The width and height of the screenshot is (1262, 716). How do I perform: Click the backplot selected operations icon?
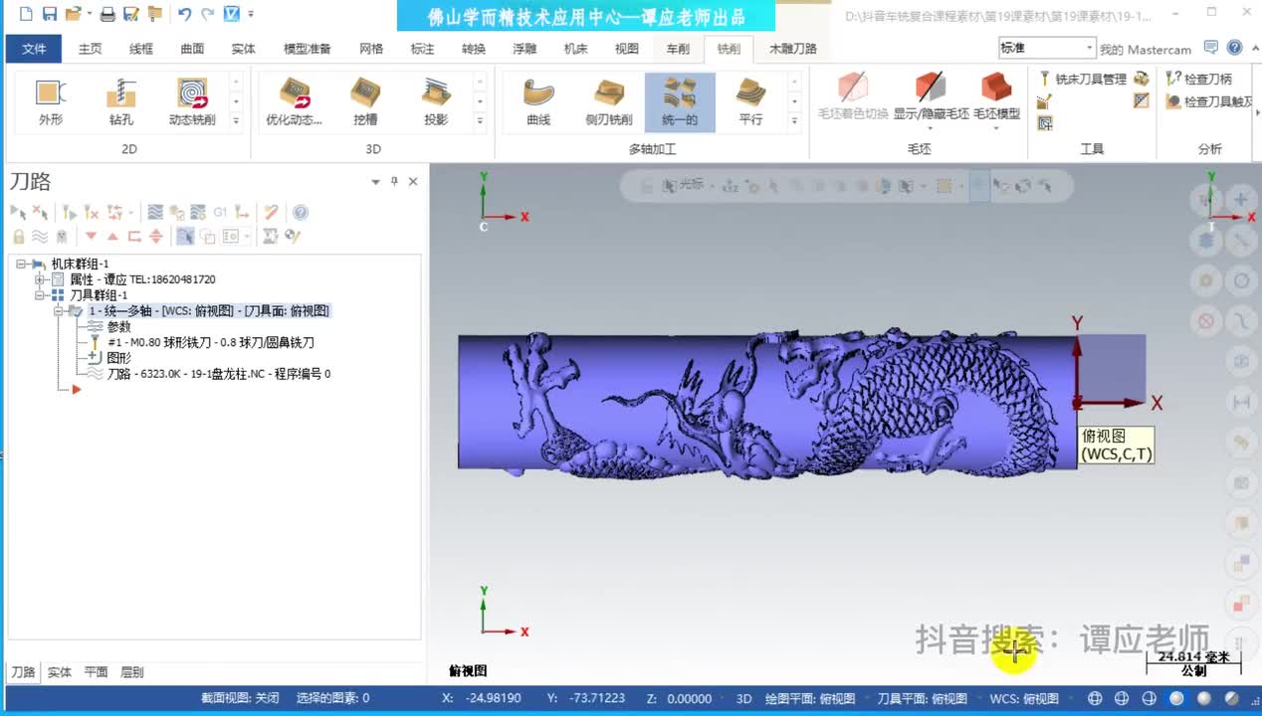[154, 212]
